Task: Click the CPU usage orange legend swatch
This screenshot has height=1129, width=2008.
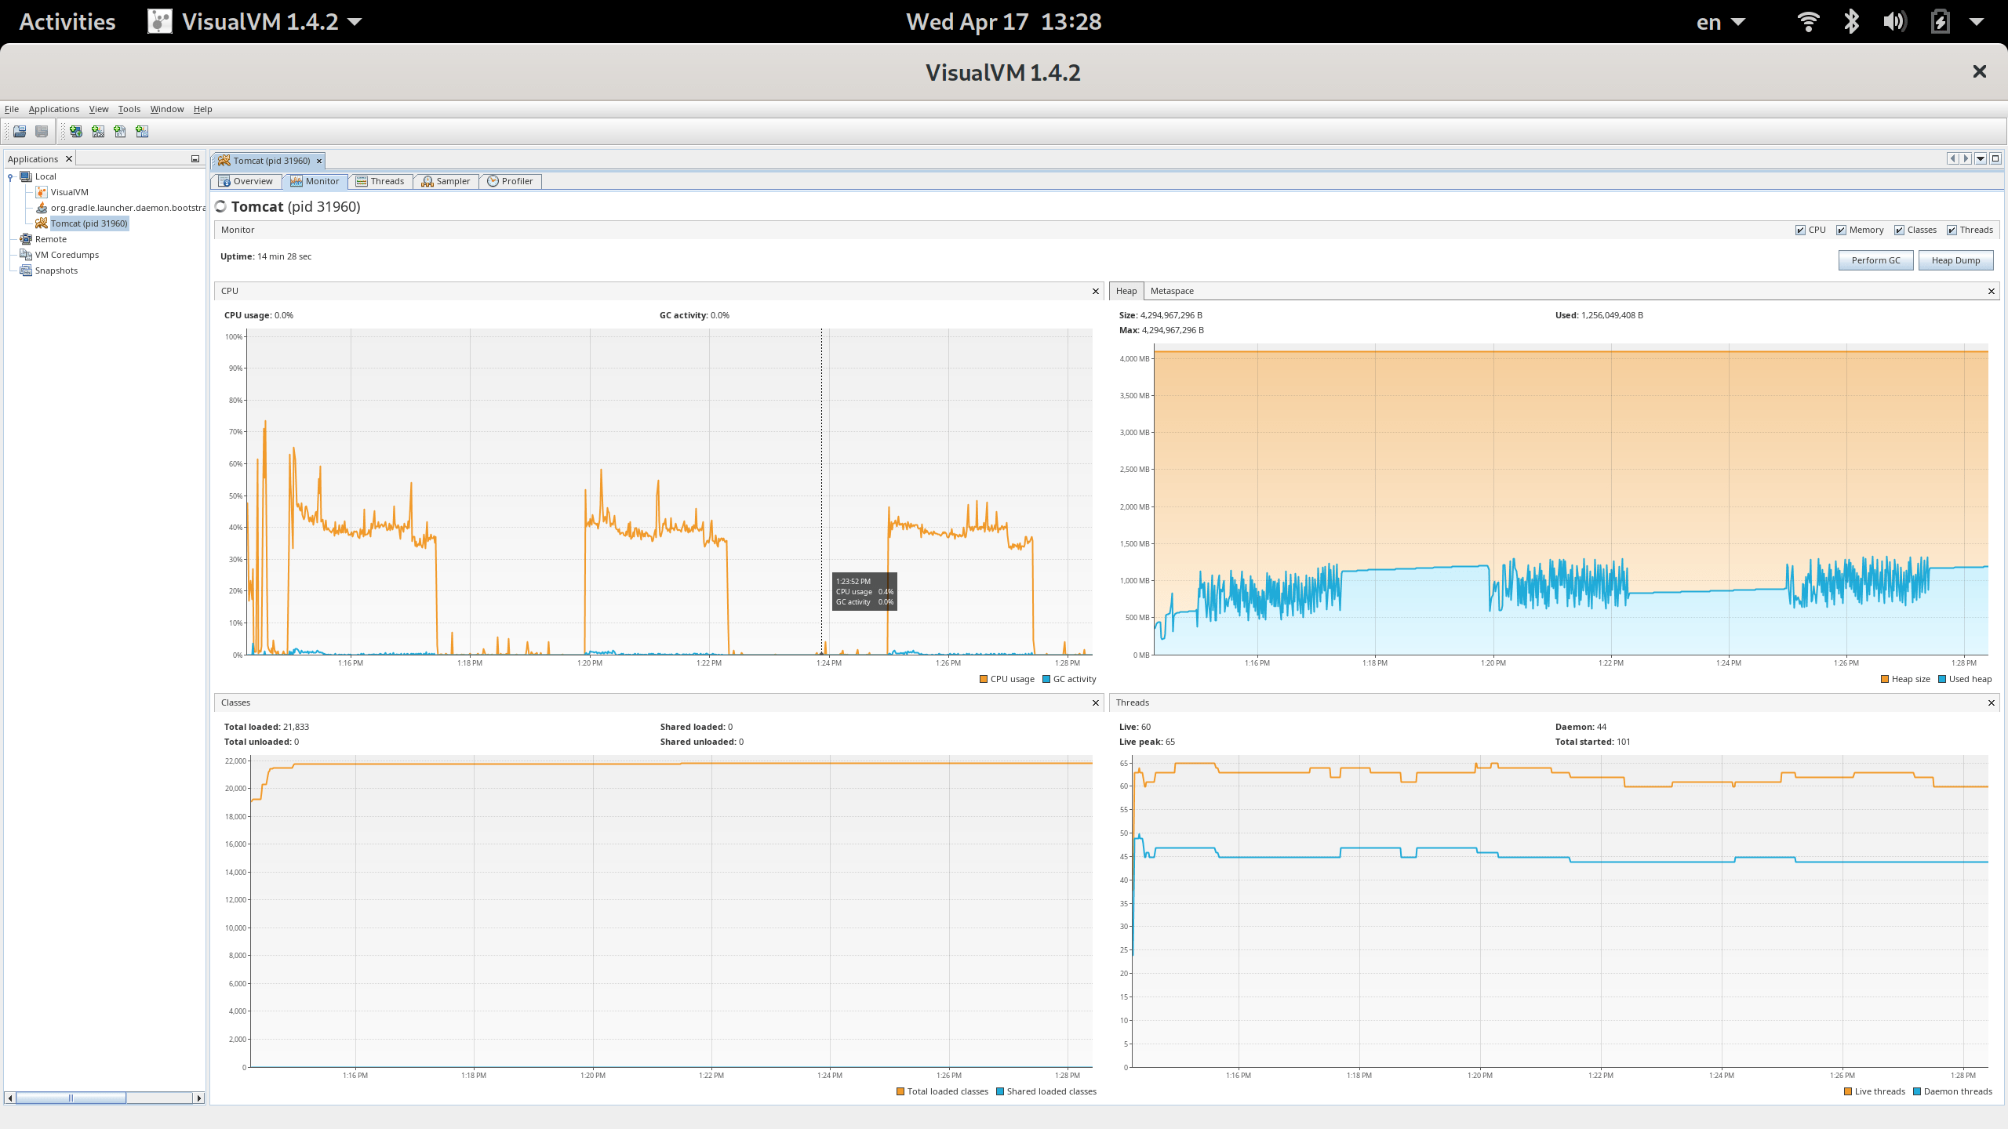Action: point(984,679)
